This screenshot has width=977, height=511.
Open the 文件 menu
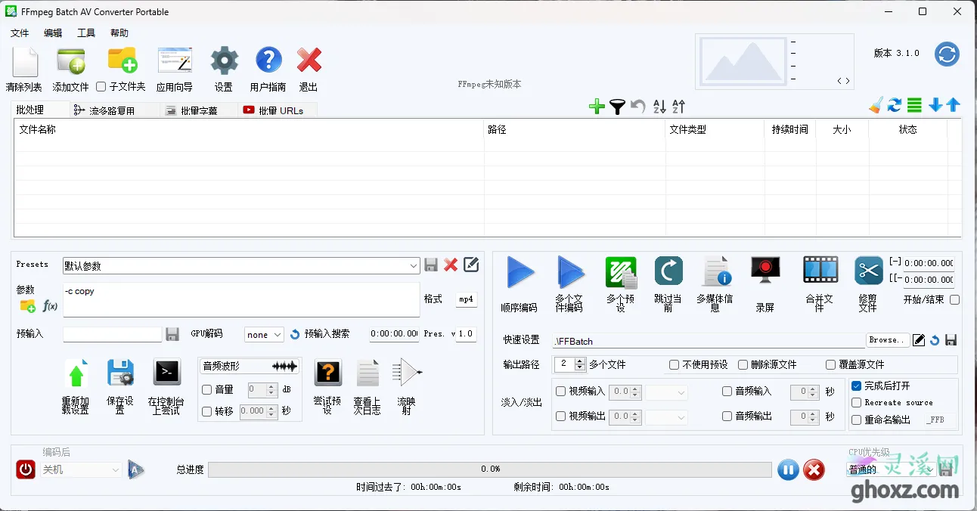(20, 33)
